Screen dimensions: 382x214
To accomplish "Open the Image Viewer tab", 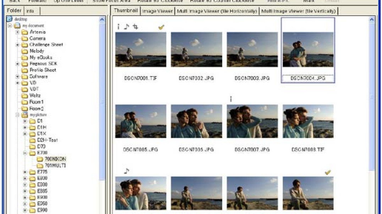I will (157, 11).
